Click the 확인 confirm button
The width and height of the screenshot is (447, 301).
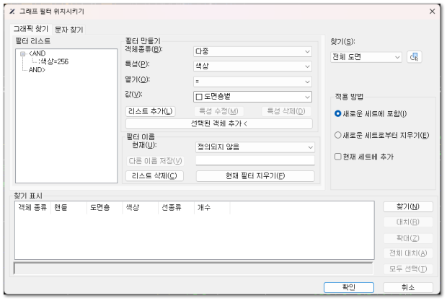point(349,287)
